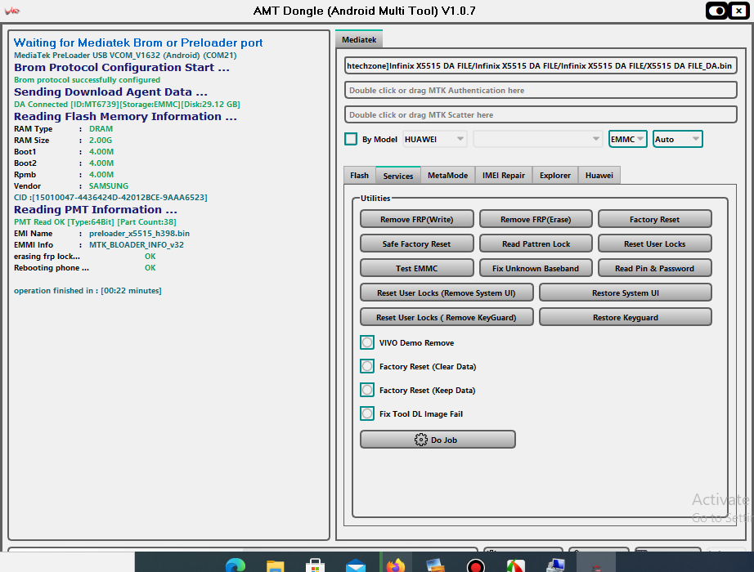
Task: Select VIVO Demo Remove radio option
Action: pos(367,342)
